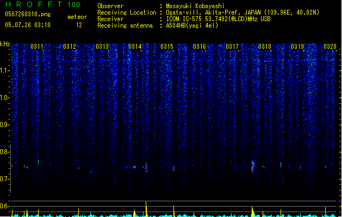Click the Receiver label
This screenshot has width=342, height=217.
pos(110,19)
